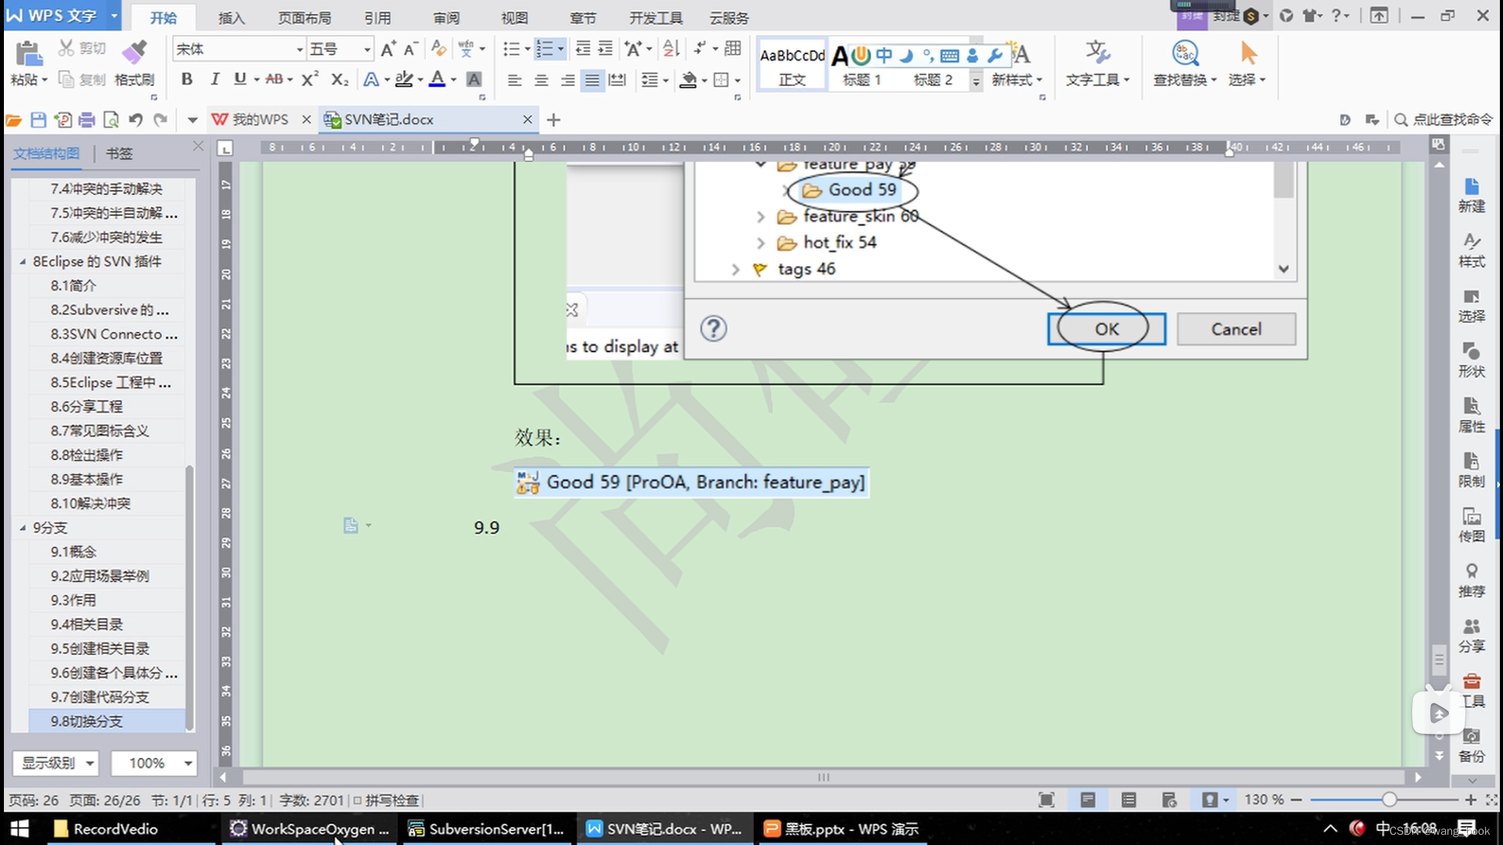Image resolution: width=1503 pixels, height=845 pixels.
Task: Select the 正文 style button
Action: 792,65
